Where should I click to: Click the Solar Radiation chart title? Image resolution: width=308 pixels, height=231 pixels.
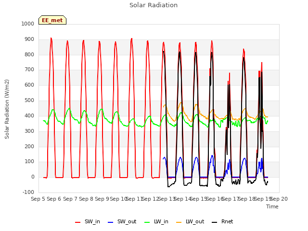tap(154, 5)
